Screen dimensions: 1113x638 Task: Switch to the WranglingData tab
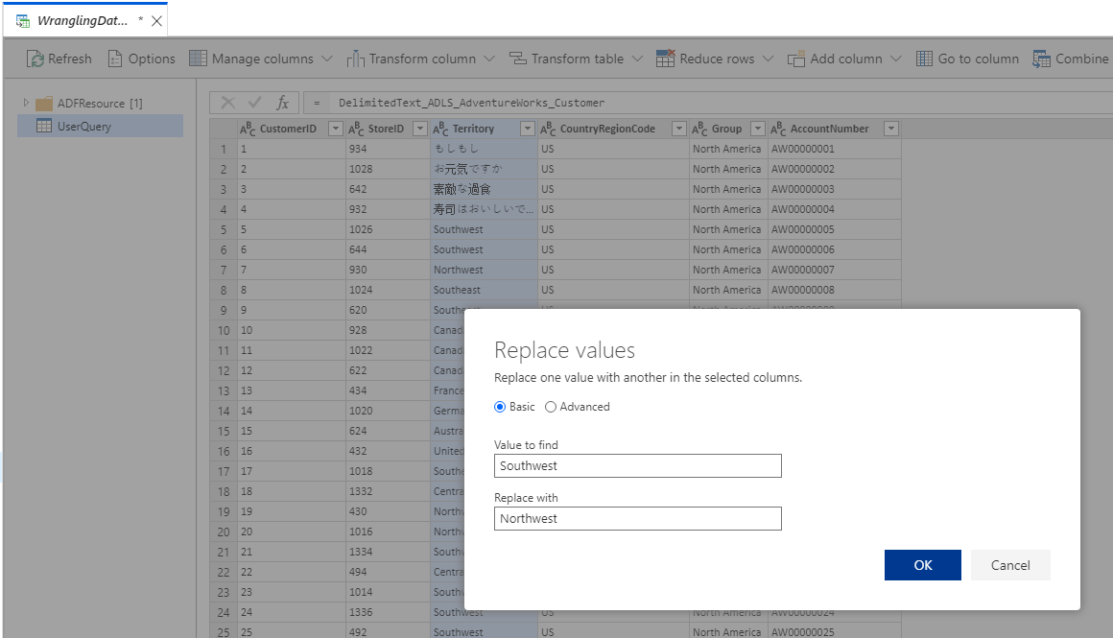tap(85, 20)
